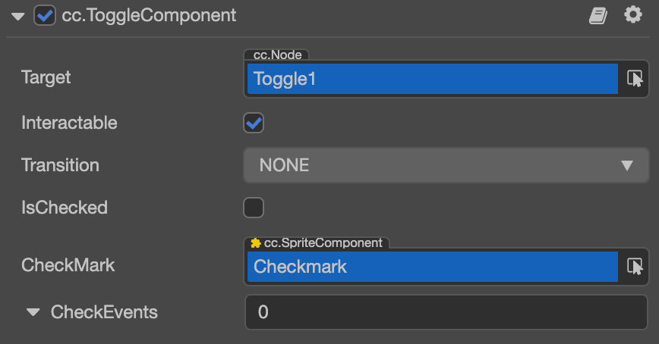The height and width of the screenshot is (344, 659).
Task: Click the CheckEvents count input field
Action: [446, 312]
